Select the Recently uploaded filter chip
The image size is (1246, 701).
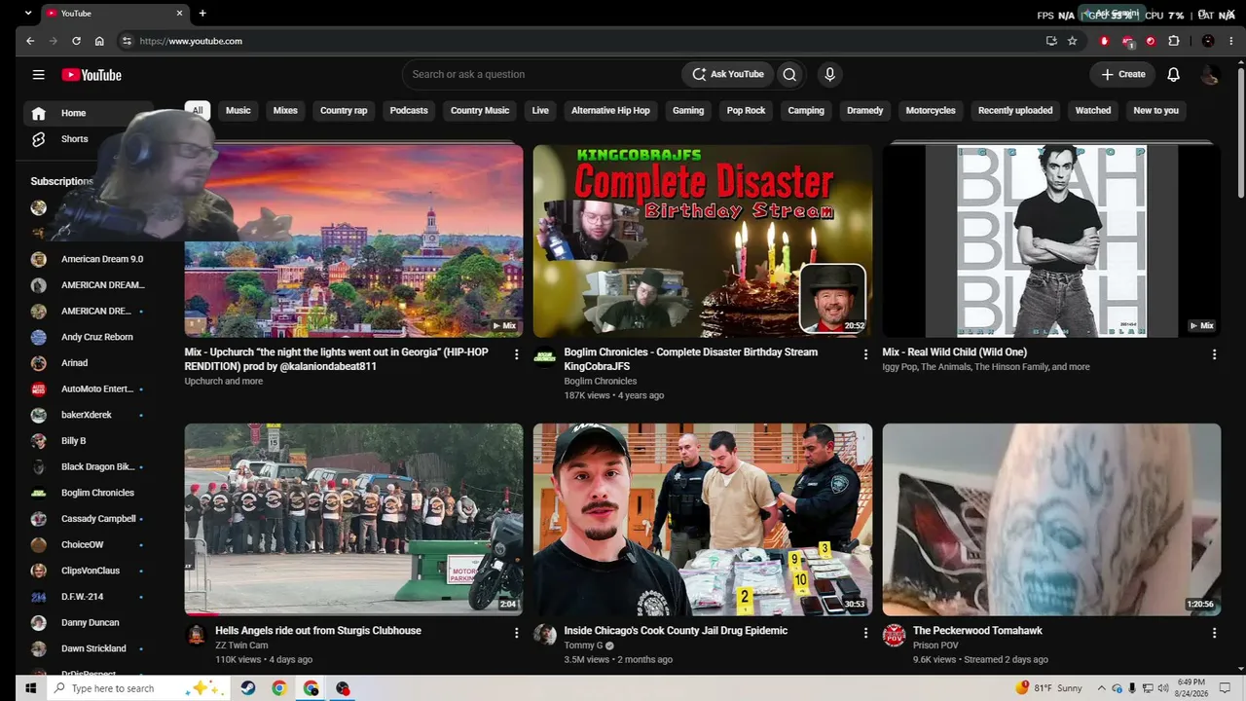(x=1015, y=111)
